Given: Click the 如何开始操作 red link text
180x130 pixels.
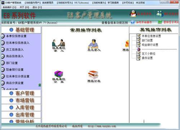Looking at the screenshot, I should [144, 22].
